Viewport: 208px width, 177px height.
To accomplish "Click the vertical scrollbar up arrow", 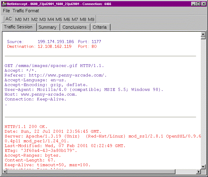I will [203, 34].
